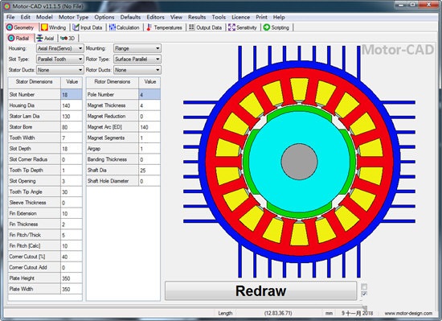This screenshot has width=442, height=321.
Task: Select the Magnet Arc value field
Action: [149, 127]
